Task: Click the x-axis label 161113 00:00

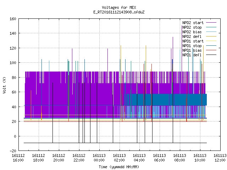Action: coord(99,158)
